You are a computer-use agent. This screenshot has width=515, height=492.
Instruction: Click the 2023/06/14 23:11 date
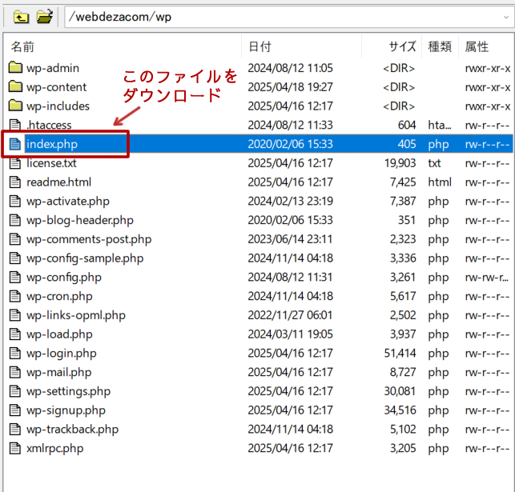291,239
